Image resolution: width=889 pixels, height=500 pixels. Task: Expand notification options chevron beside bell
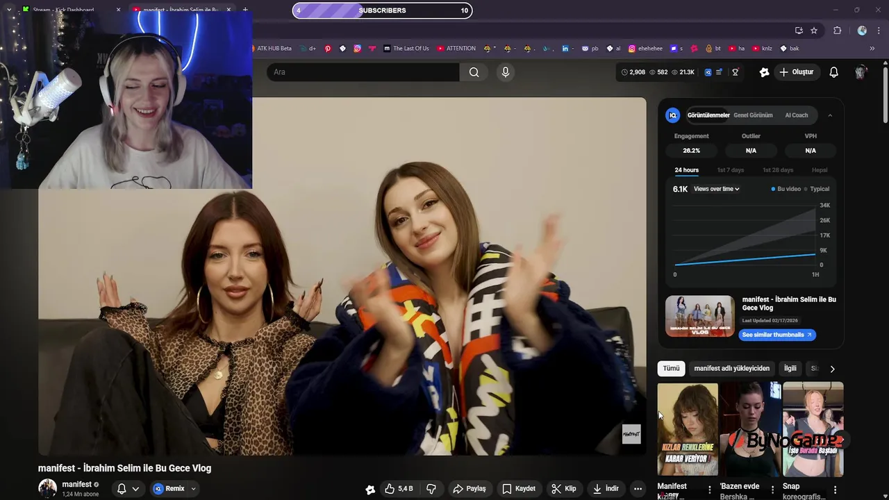[135, 489]
